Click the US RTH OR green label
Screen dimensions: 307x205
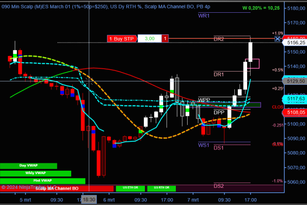162,188
